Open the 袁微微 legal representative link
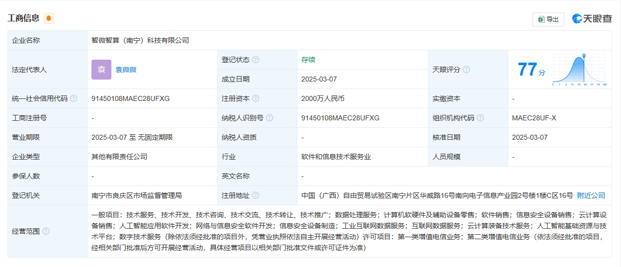Screen dimensions: 621x267 click(x=126, y=70)
